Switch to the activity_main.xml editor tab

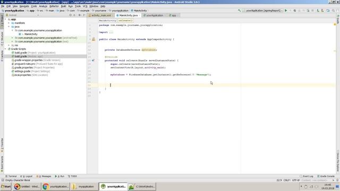pyautogui.click(x=101, y=15)
